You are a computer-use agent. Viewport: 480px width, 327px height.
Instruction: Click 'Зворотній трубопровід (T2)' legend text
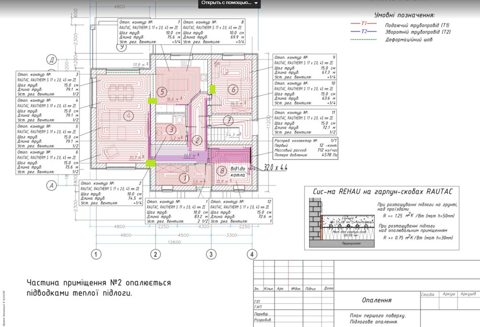pos(418,32)
